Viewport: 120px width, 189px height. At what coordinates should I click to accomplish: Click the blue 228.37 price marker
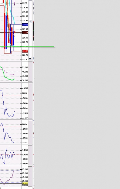tap(25, 25)
